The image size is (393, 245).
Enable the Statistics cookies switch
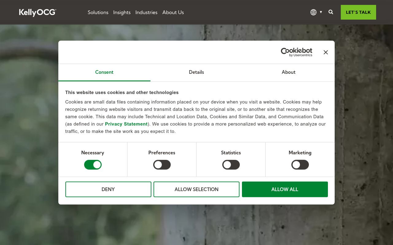tap(231, 165)
